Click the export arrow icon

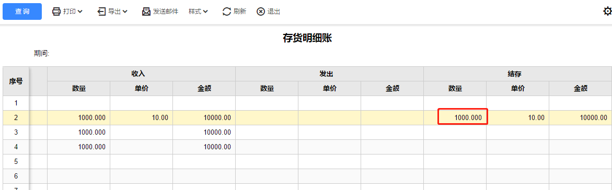tap(101, 11)
